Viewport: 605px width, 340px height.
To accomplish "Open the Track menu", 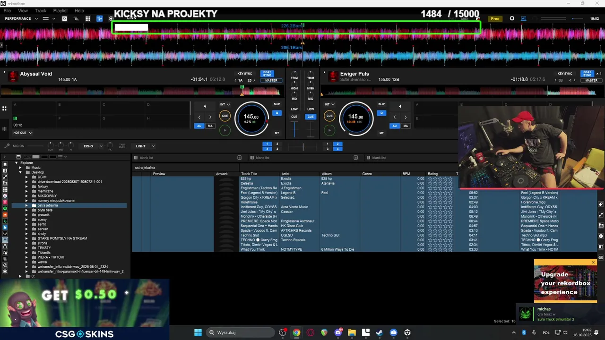I will coord(41,10).
